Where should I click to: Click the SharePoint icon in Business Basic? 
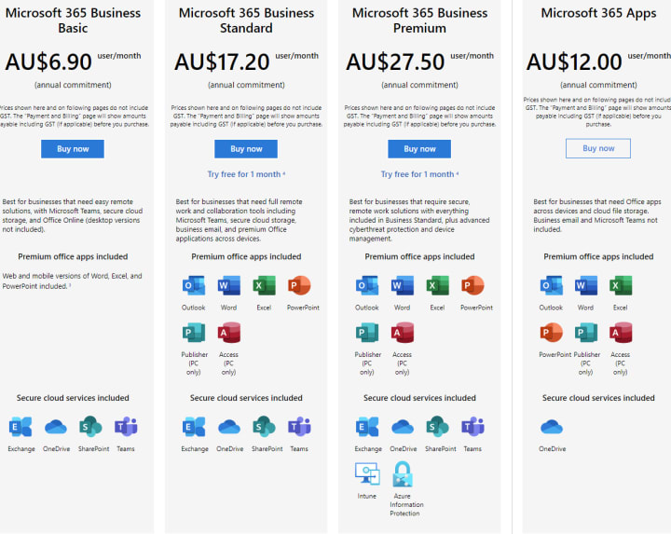[x=90, y=427]
